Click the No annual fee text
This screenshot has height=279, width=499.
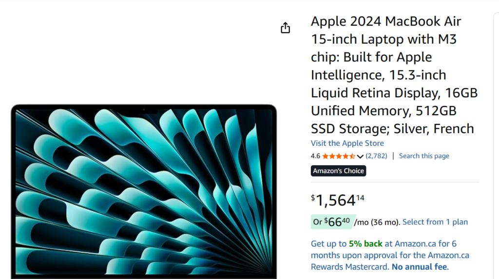tap(420, 267)
